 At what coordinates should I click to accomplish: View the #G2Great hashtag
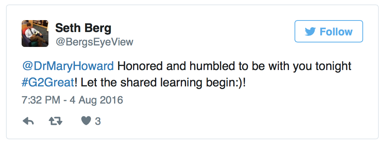pyautogui.click(x=48, y=83)
